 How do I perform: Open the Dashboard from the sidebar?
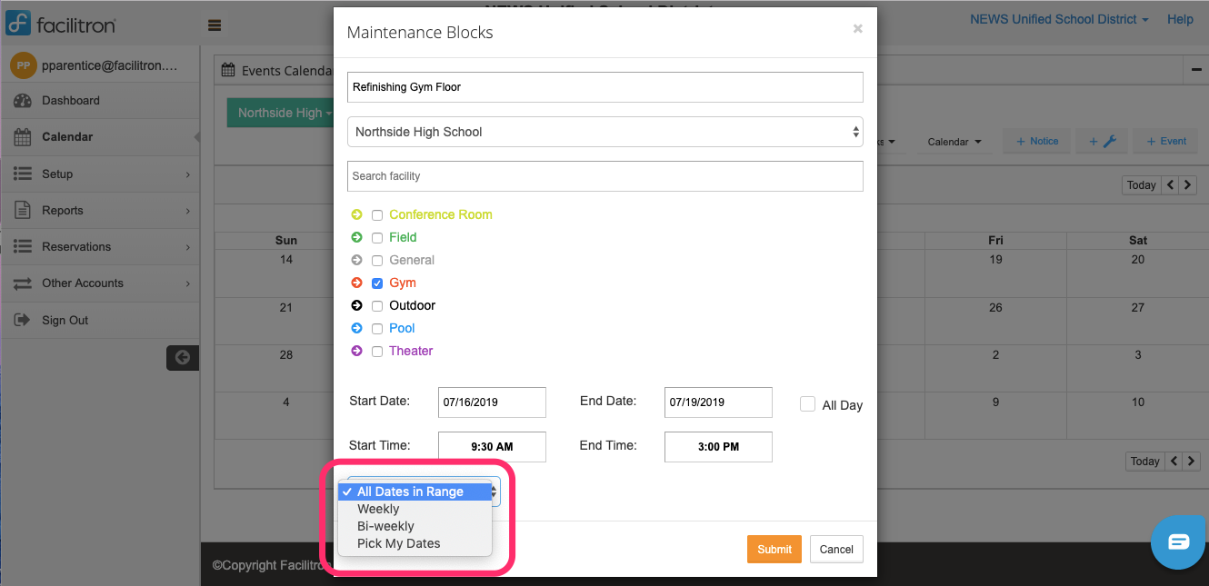click(x=71, y=101)
